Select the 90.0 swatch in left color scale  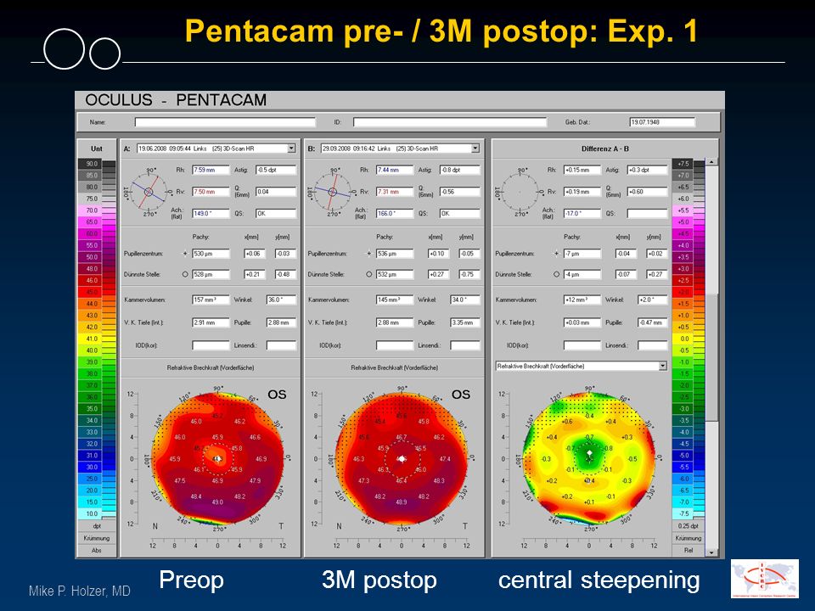point(91,164)
